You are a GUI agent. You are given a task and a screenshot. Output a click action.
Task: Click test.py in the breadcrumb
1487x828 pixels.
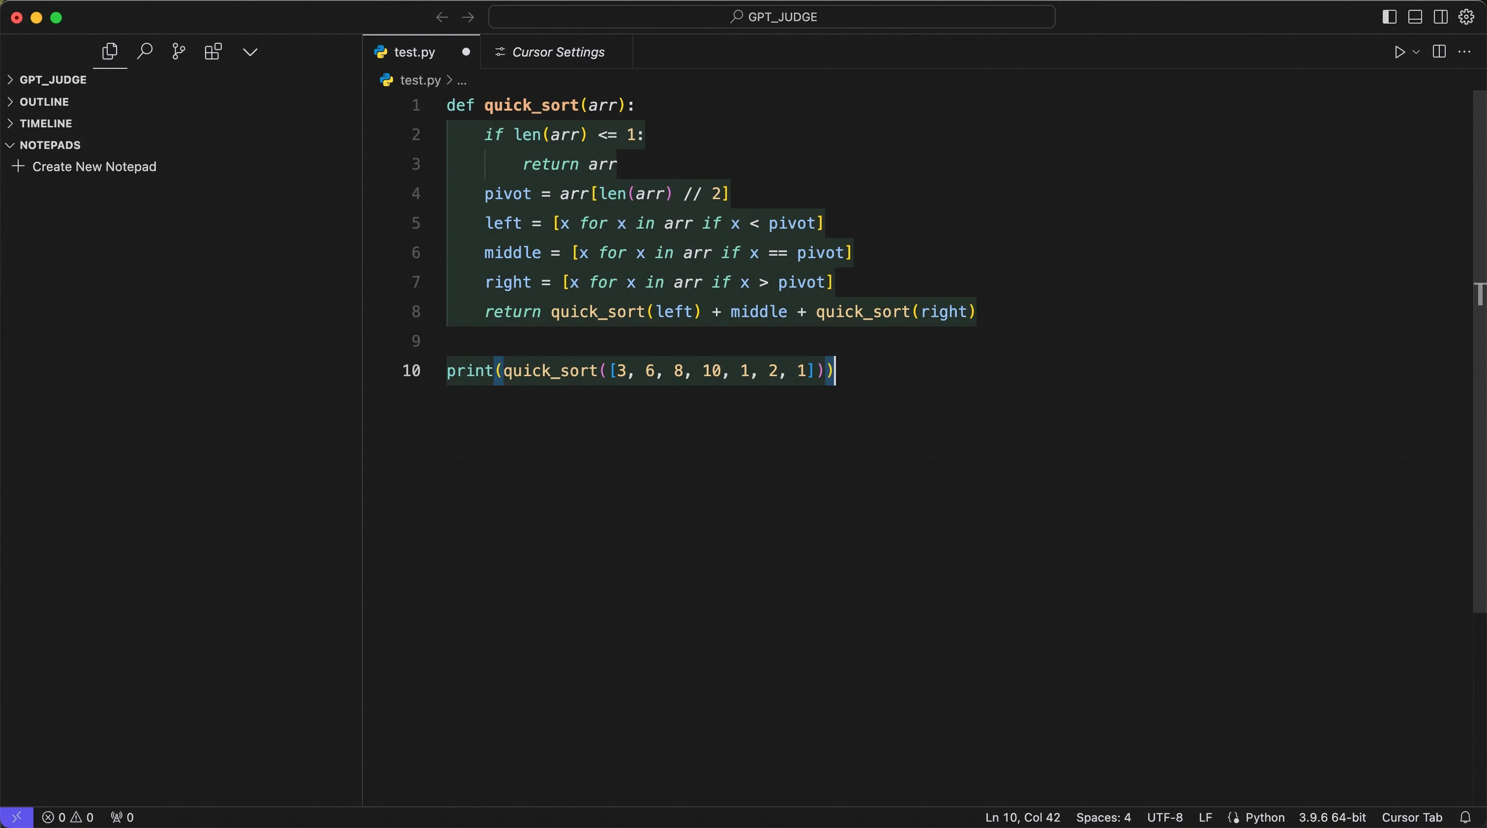coord(420,80)
